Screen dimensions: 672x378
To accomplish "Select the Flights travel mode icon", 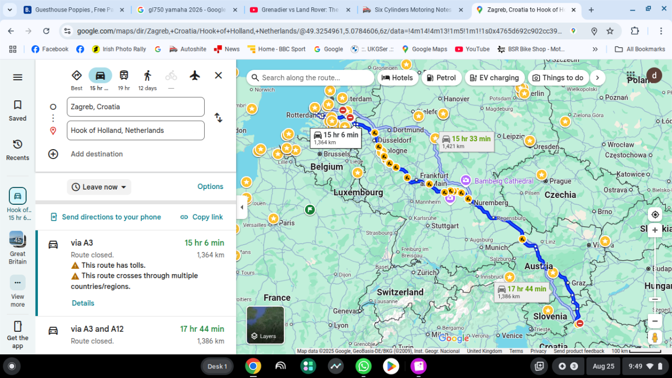I will click(x=195, y=76).
